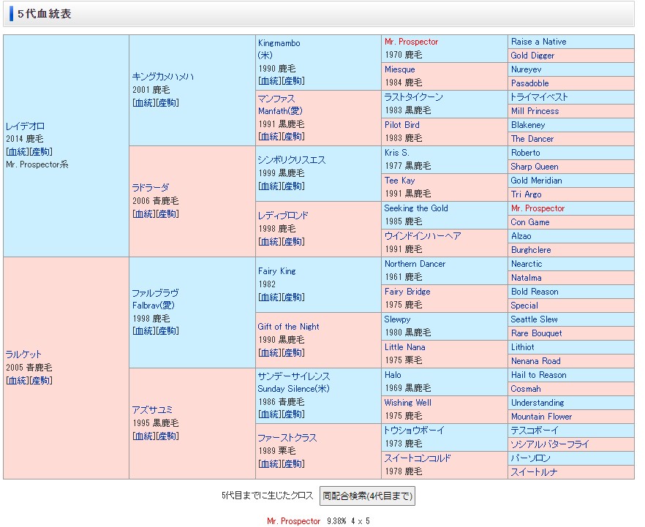Open the スイートルナ entry
645x527 pixels.
(x=534, y=472)
